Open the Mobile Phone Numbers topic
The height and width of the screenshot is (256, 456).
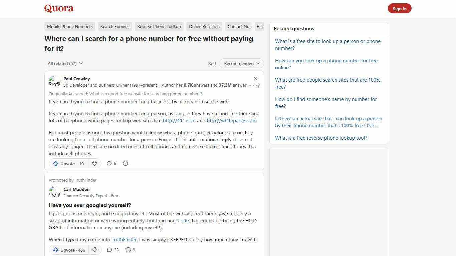[x=70, y=26]
